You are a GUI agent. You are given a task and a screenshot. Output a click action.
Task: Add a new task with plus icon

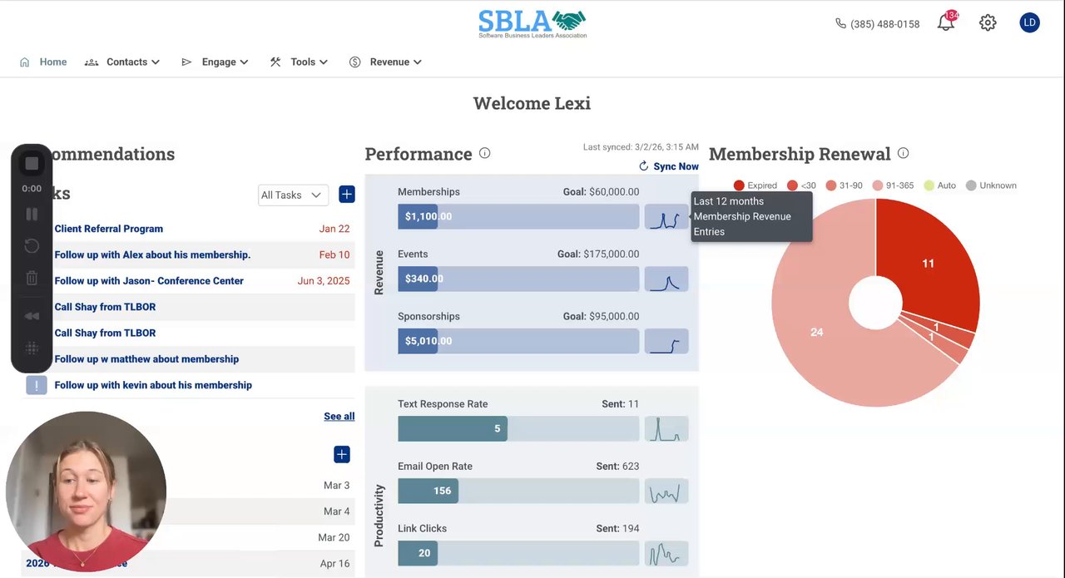click(347, 195)
